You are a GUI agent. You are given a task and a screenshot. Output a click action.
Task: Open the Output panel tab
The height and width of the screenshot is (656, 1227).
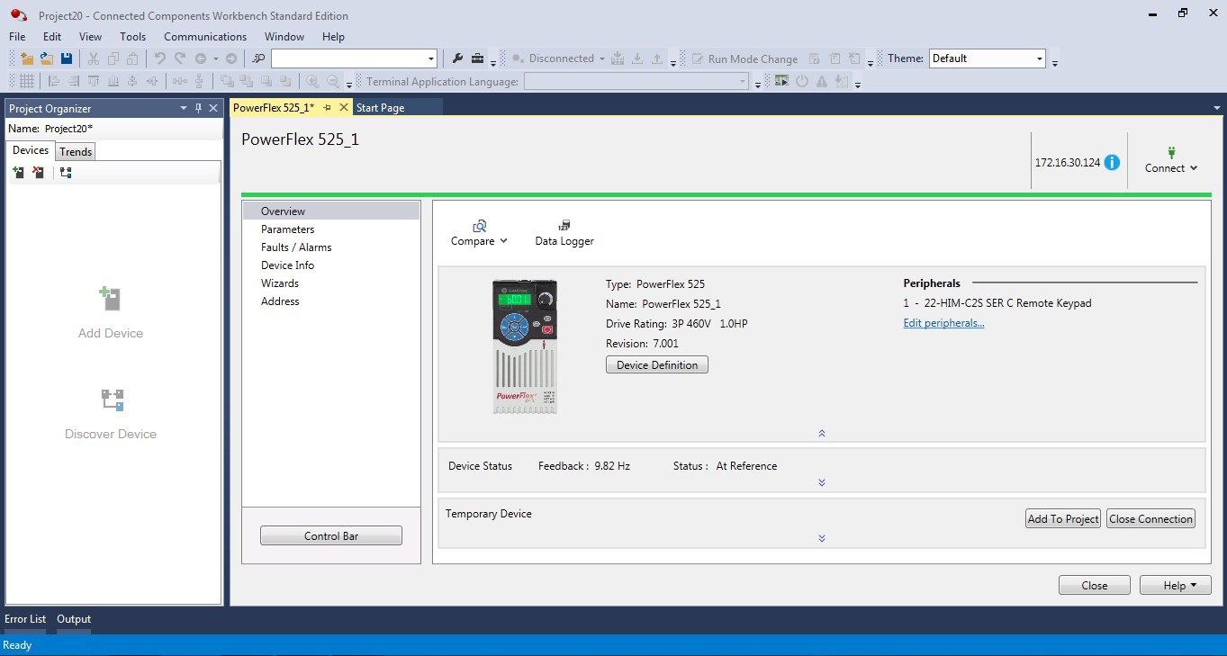click(x=74, y=619)
